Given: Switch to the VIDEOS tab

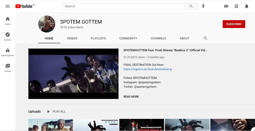Looking at the screenshot, I should 72,38.
